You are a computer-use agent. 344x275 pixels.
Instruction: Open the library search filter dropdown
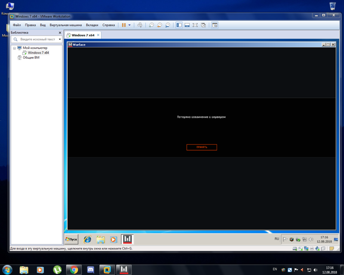click(60, 39)
